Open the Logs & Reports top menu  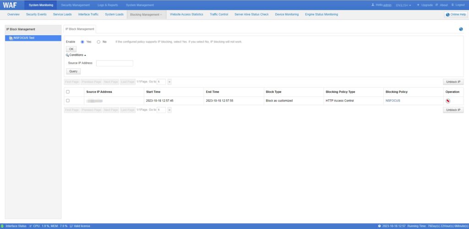pos(108,5)
